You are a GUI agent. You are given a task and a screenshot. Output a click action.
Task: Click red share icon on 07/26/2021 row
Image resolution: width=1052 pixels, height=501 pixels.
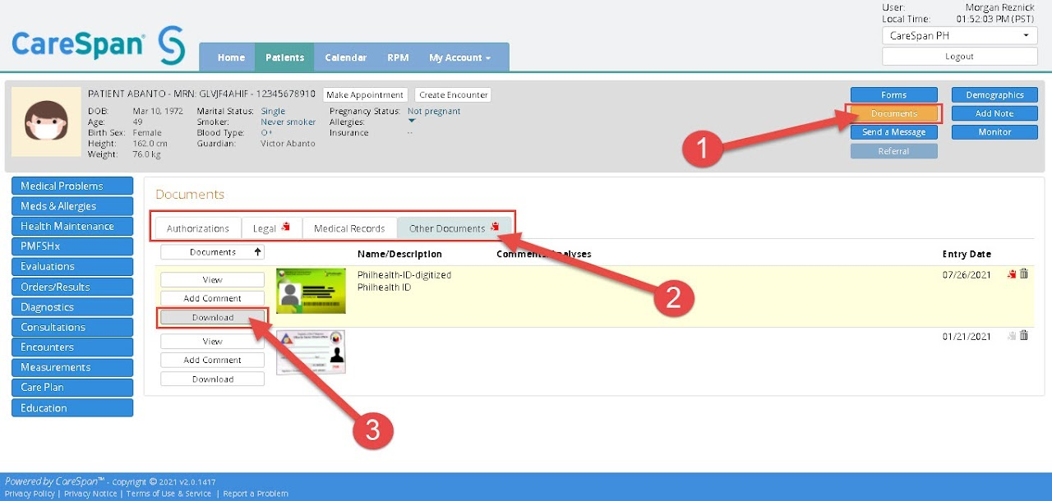(x=1012, y=274)
